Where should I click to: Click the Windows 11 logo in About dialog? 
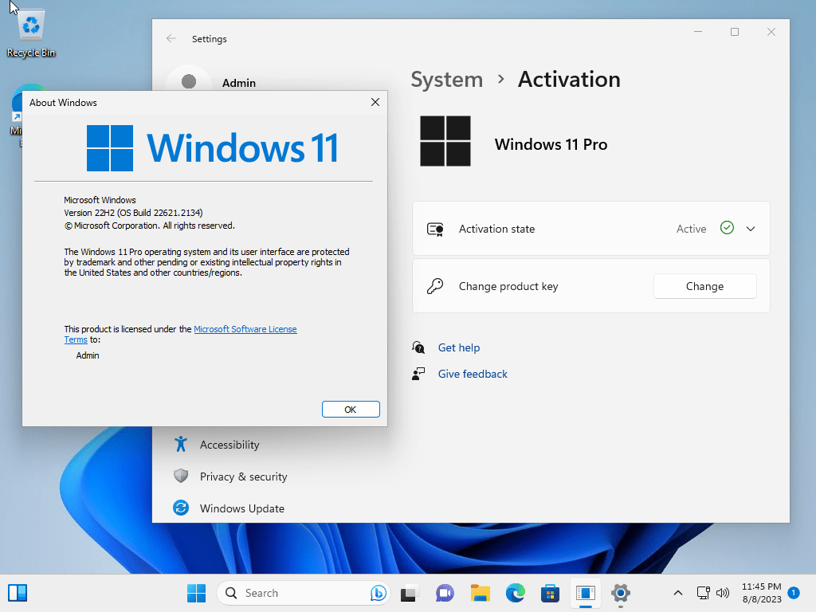coord(212,147)
